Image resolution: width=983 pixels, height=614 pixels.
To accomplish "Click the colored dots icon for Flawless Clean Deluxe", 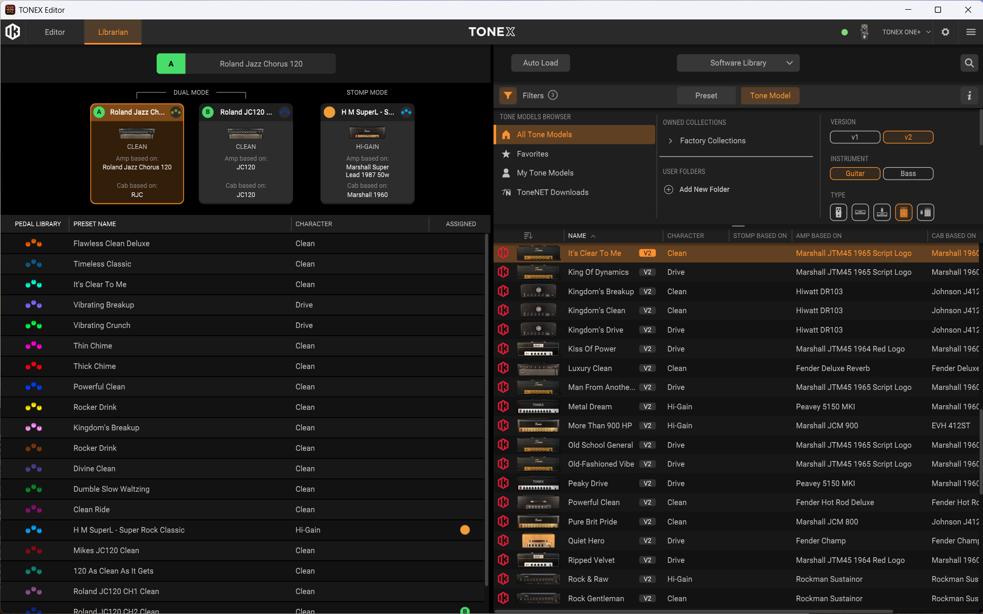I will (x=34, y=244).
